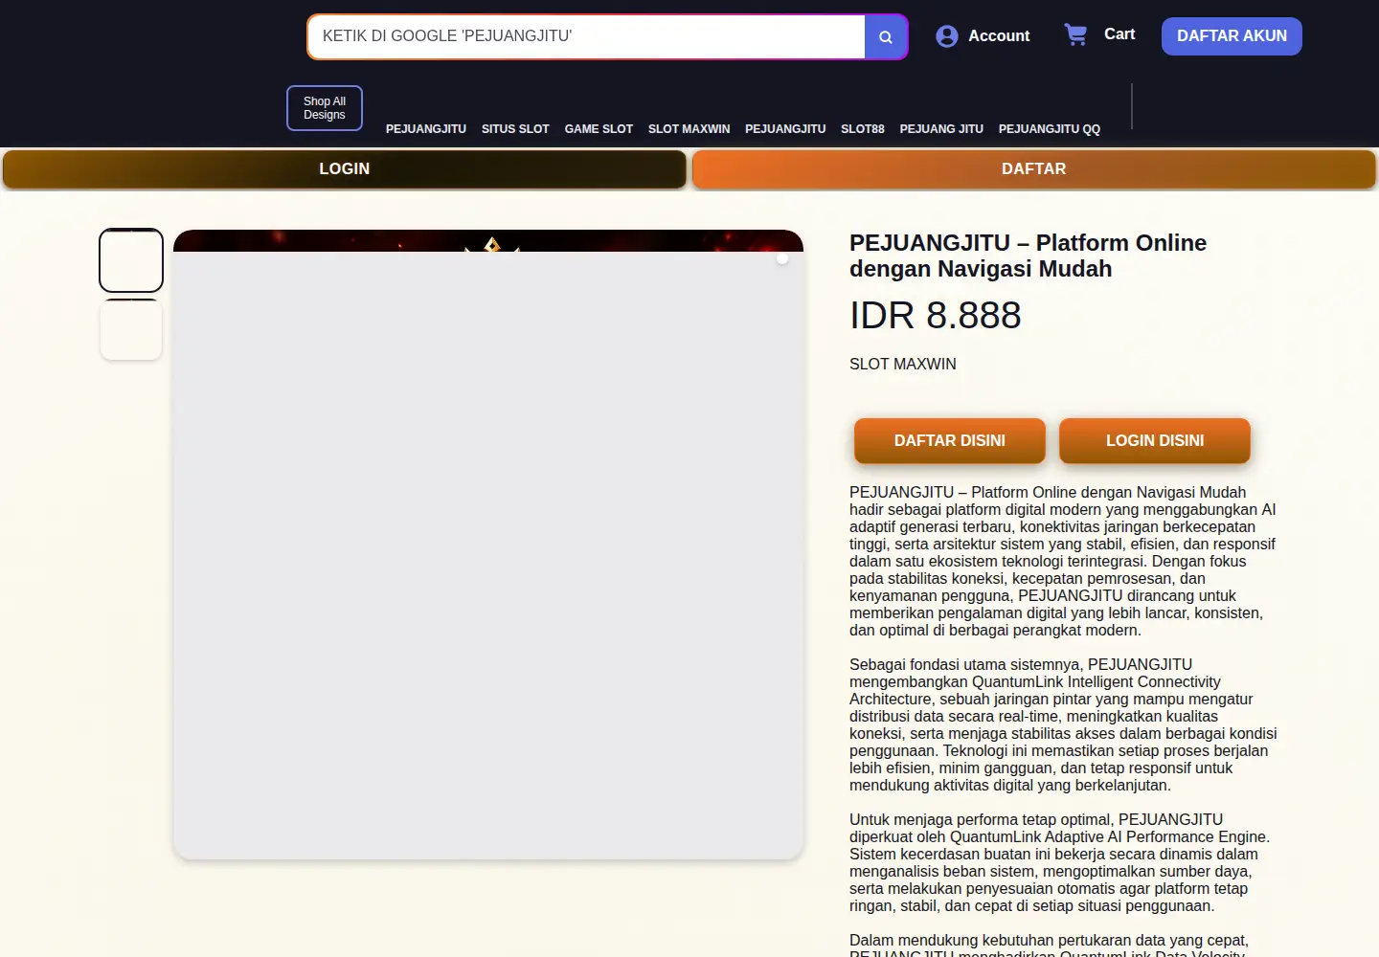Click the SLOT MAXWIN label under price

point(903,365)
